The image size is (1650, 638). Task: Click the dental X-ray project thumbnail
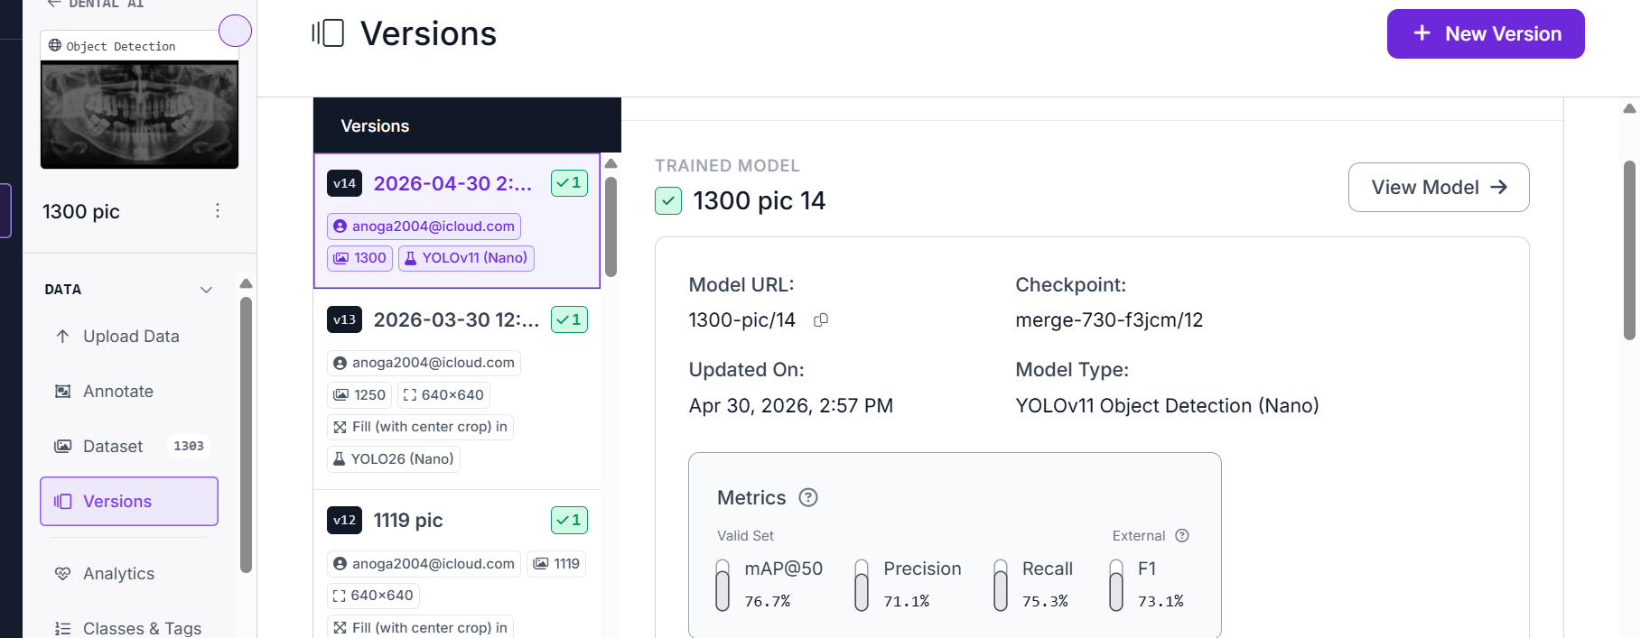click(139, 115)
